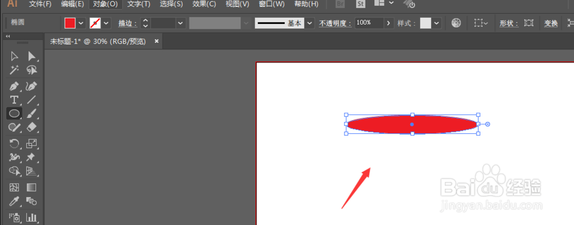Click the arrange documents layout icon
This screenshot has width=574, height=225.
coord(379,3)
